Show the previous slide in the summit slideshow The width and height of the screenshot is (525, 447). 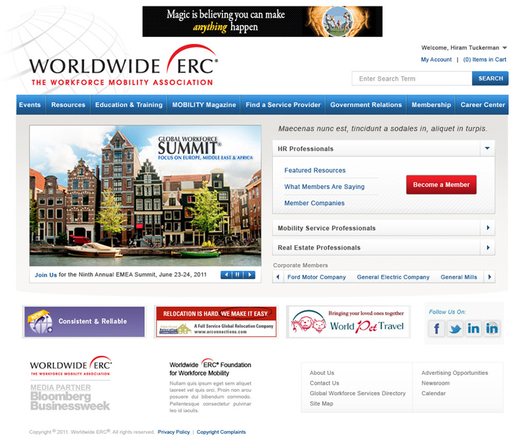[x=226, y=275]
